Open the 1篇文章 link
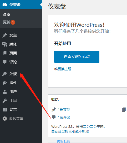 [x=64, y=110]
